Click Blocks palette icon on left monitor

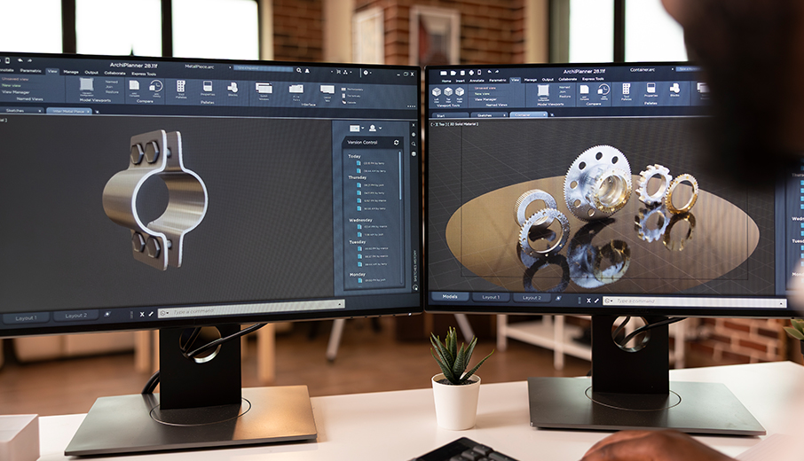click(233, 89)
